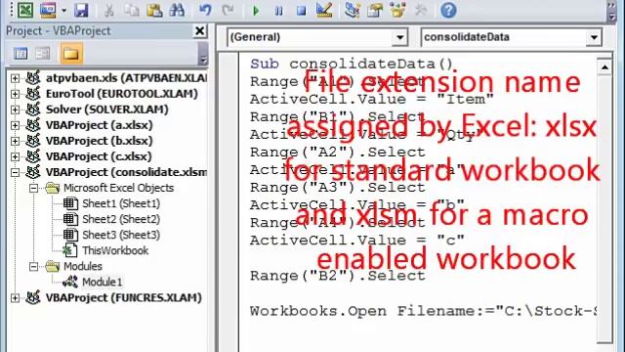Screen dimensions: 625x352
Task: Click the Insert UserForm toolbar icon
Action: point(48,10)
